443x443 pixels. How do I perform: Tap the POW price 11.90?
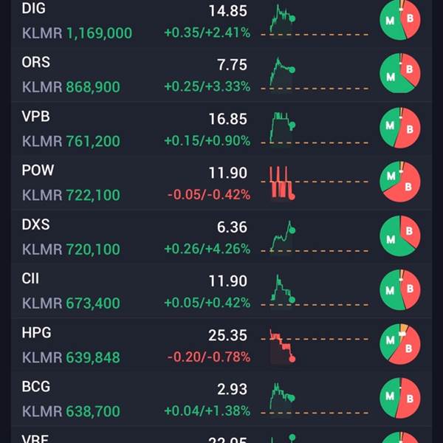coord(227,173)
